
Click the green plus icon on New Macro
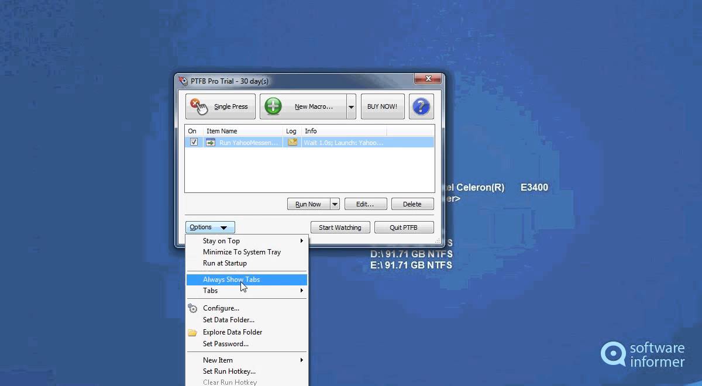(273, 106)
